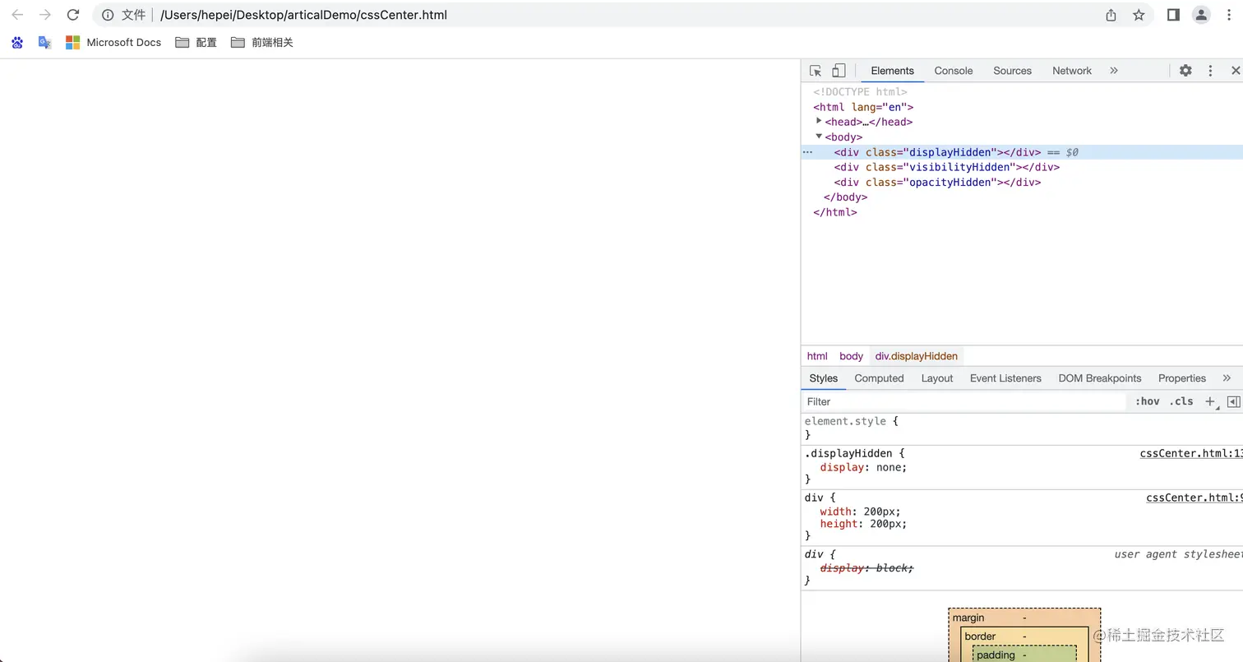Focus the styles Filter field

[963, 401]
